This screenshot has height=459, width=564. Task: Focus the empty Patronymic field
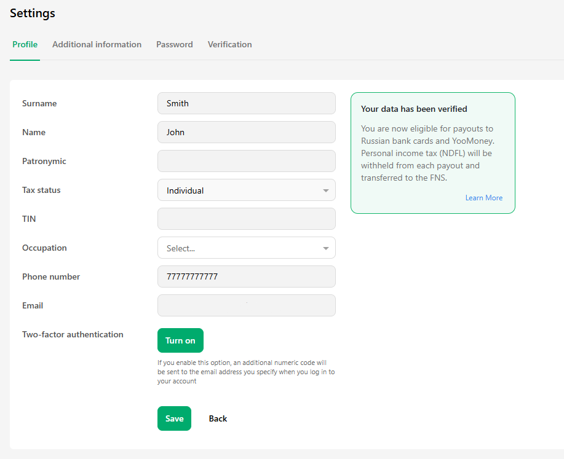[247, 161]
